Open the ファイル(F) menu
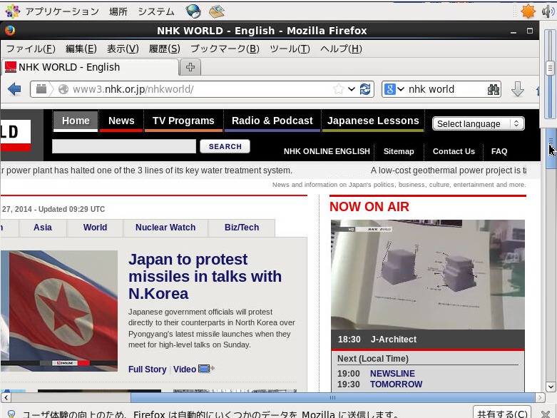 (31, 49)
